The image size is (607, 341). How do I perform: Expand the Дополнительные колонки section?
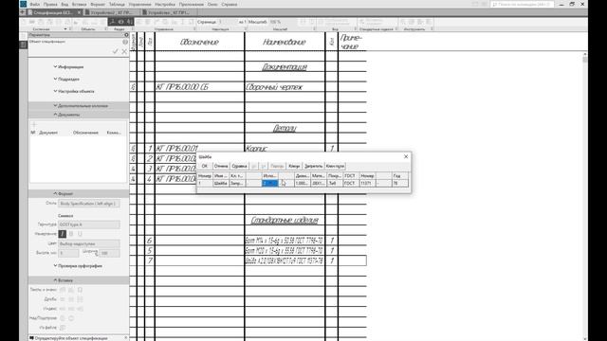coord(79,105)
